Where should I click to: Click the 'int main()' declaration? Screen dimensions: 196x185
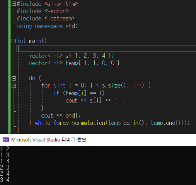pyautogui.click(x=32, y=41)
